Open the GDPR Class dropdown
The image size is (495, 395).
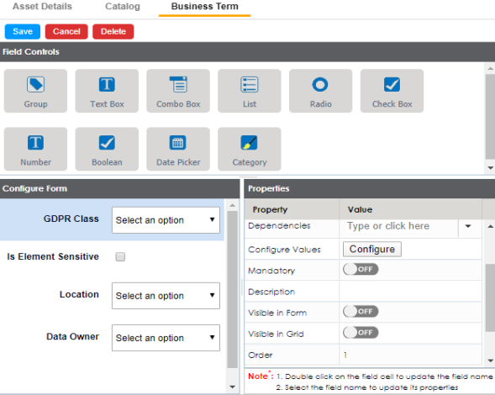point(166,220)
